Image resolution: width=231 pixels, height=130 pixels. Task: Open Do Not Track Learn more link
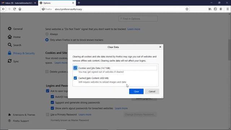(134, 29)
